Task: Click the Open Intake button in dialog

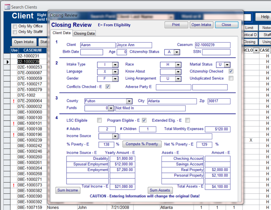Action: [x=201, y=25]
